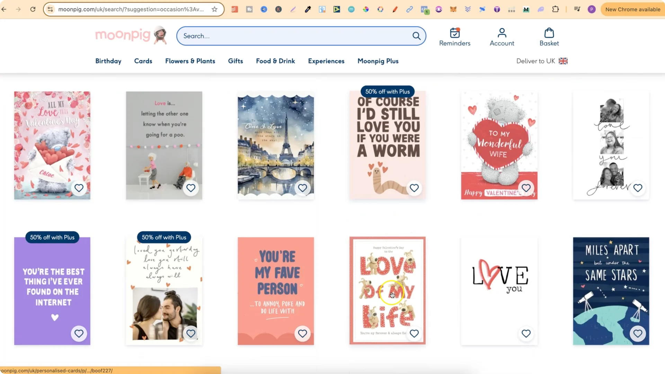Open the Deliver to UK selector
The width and height of the screenshot is (665, 374).
542,61
